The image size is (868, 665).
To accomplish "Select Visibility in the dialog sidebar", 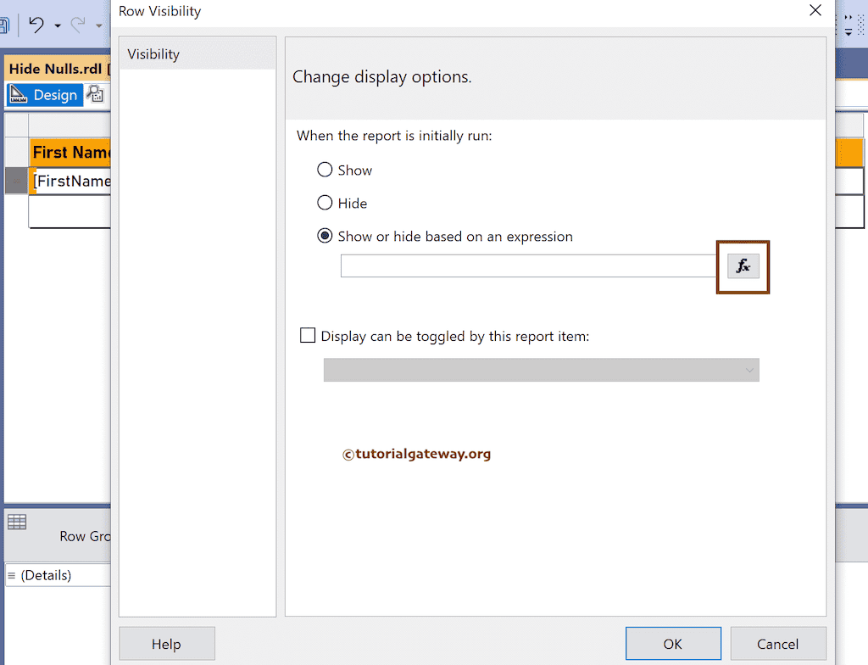I will pos(153,53).
